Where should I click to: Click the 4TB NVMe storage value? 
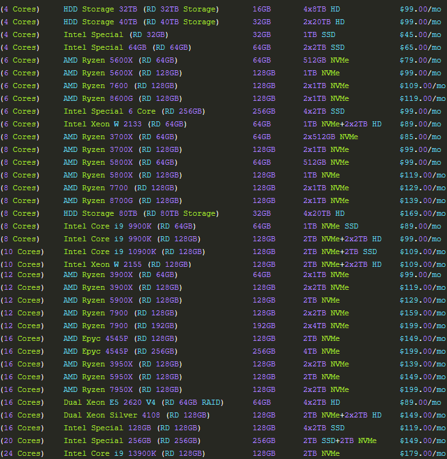(322, 352)
